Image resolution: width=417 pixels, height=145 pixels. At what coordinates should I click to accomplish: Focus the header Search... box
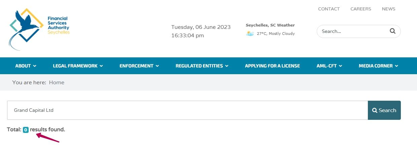[x=359, y=31]
